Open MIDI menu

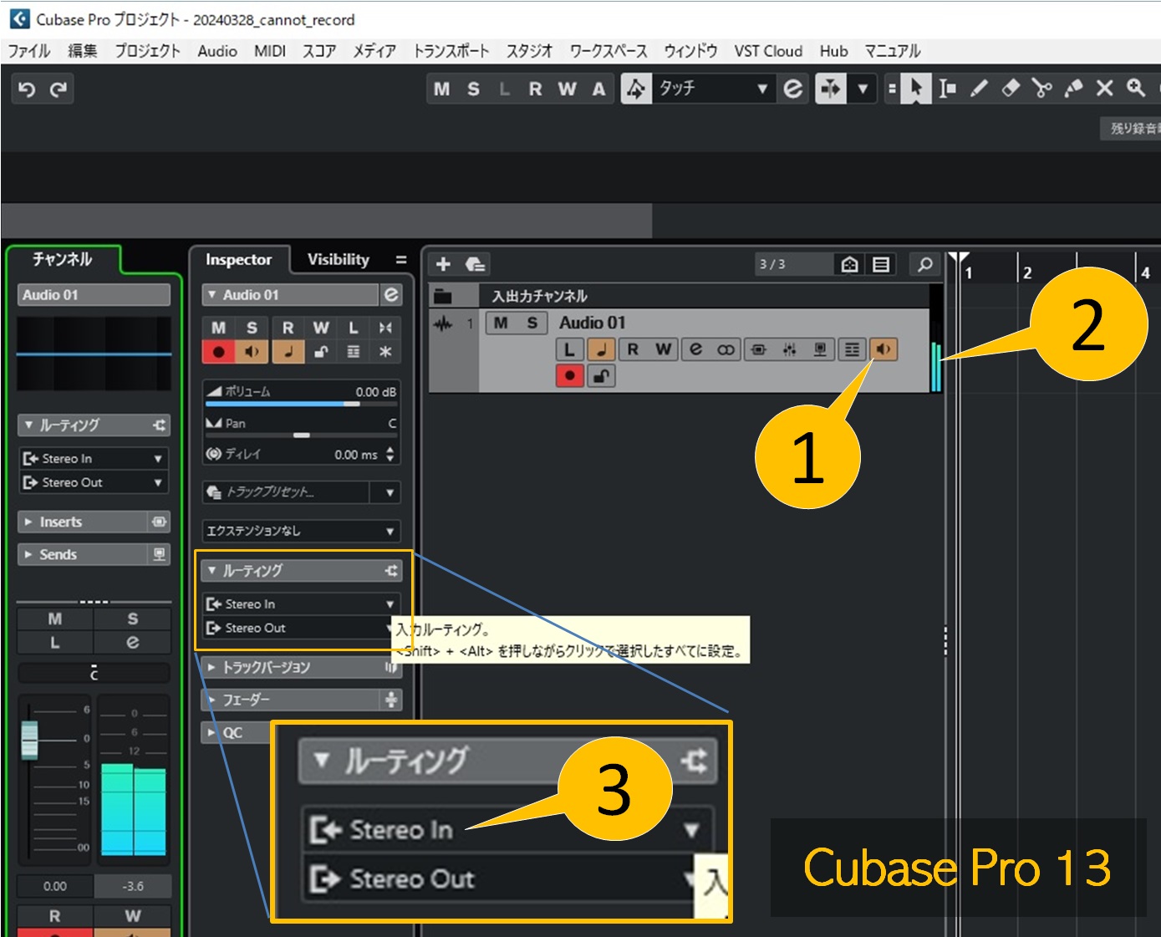[x=270, y=51]
